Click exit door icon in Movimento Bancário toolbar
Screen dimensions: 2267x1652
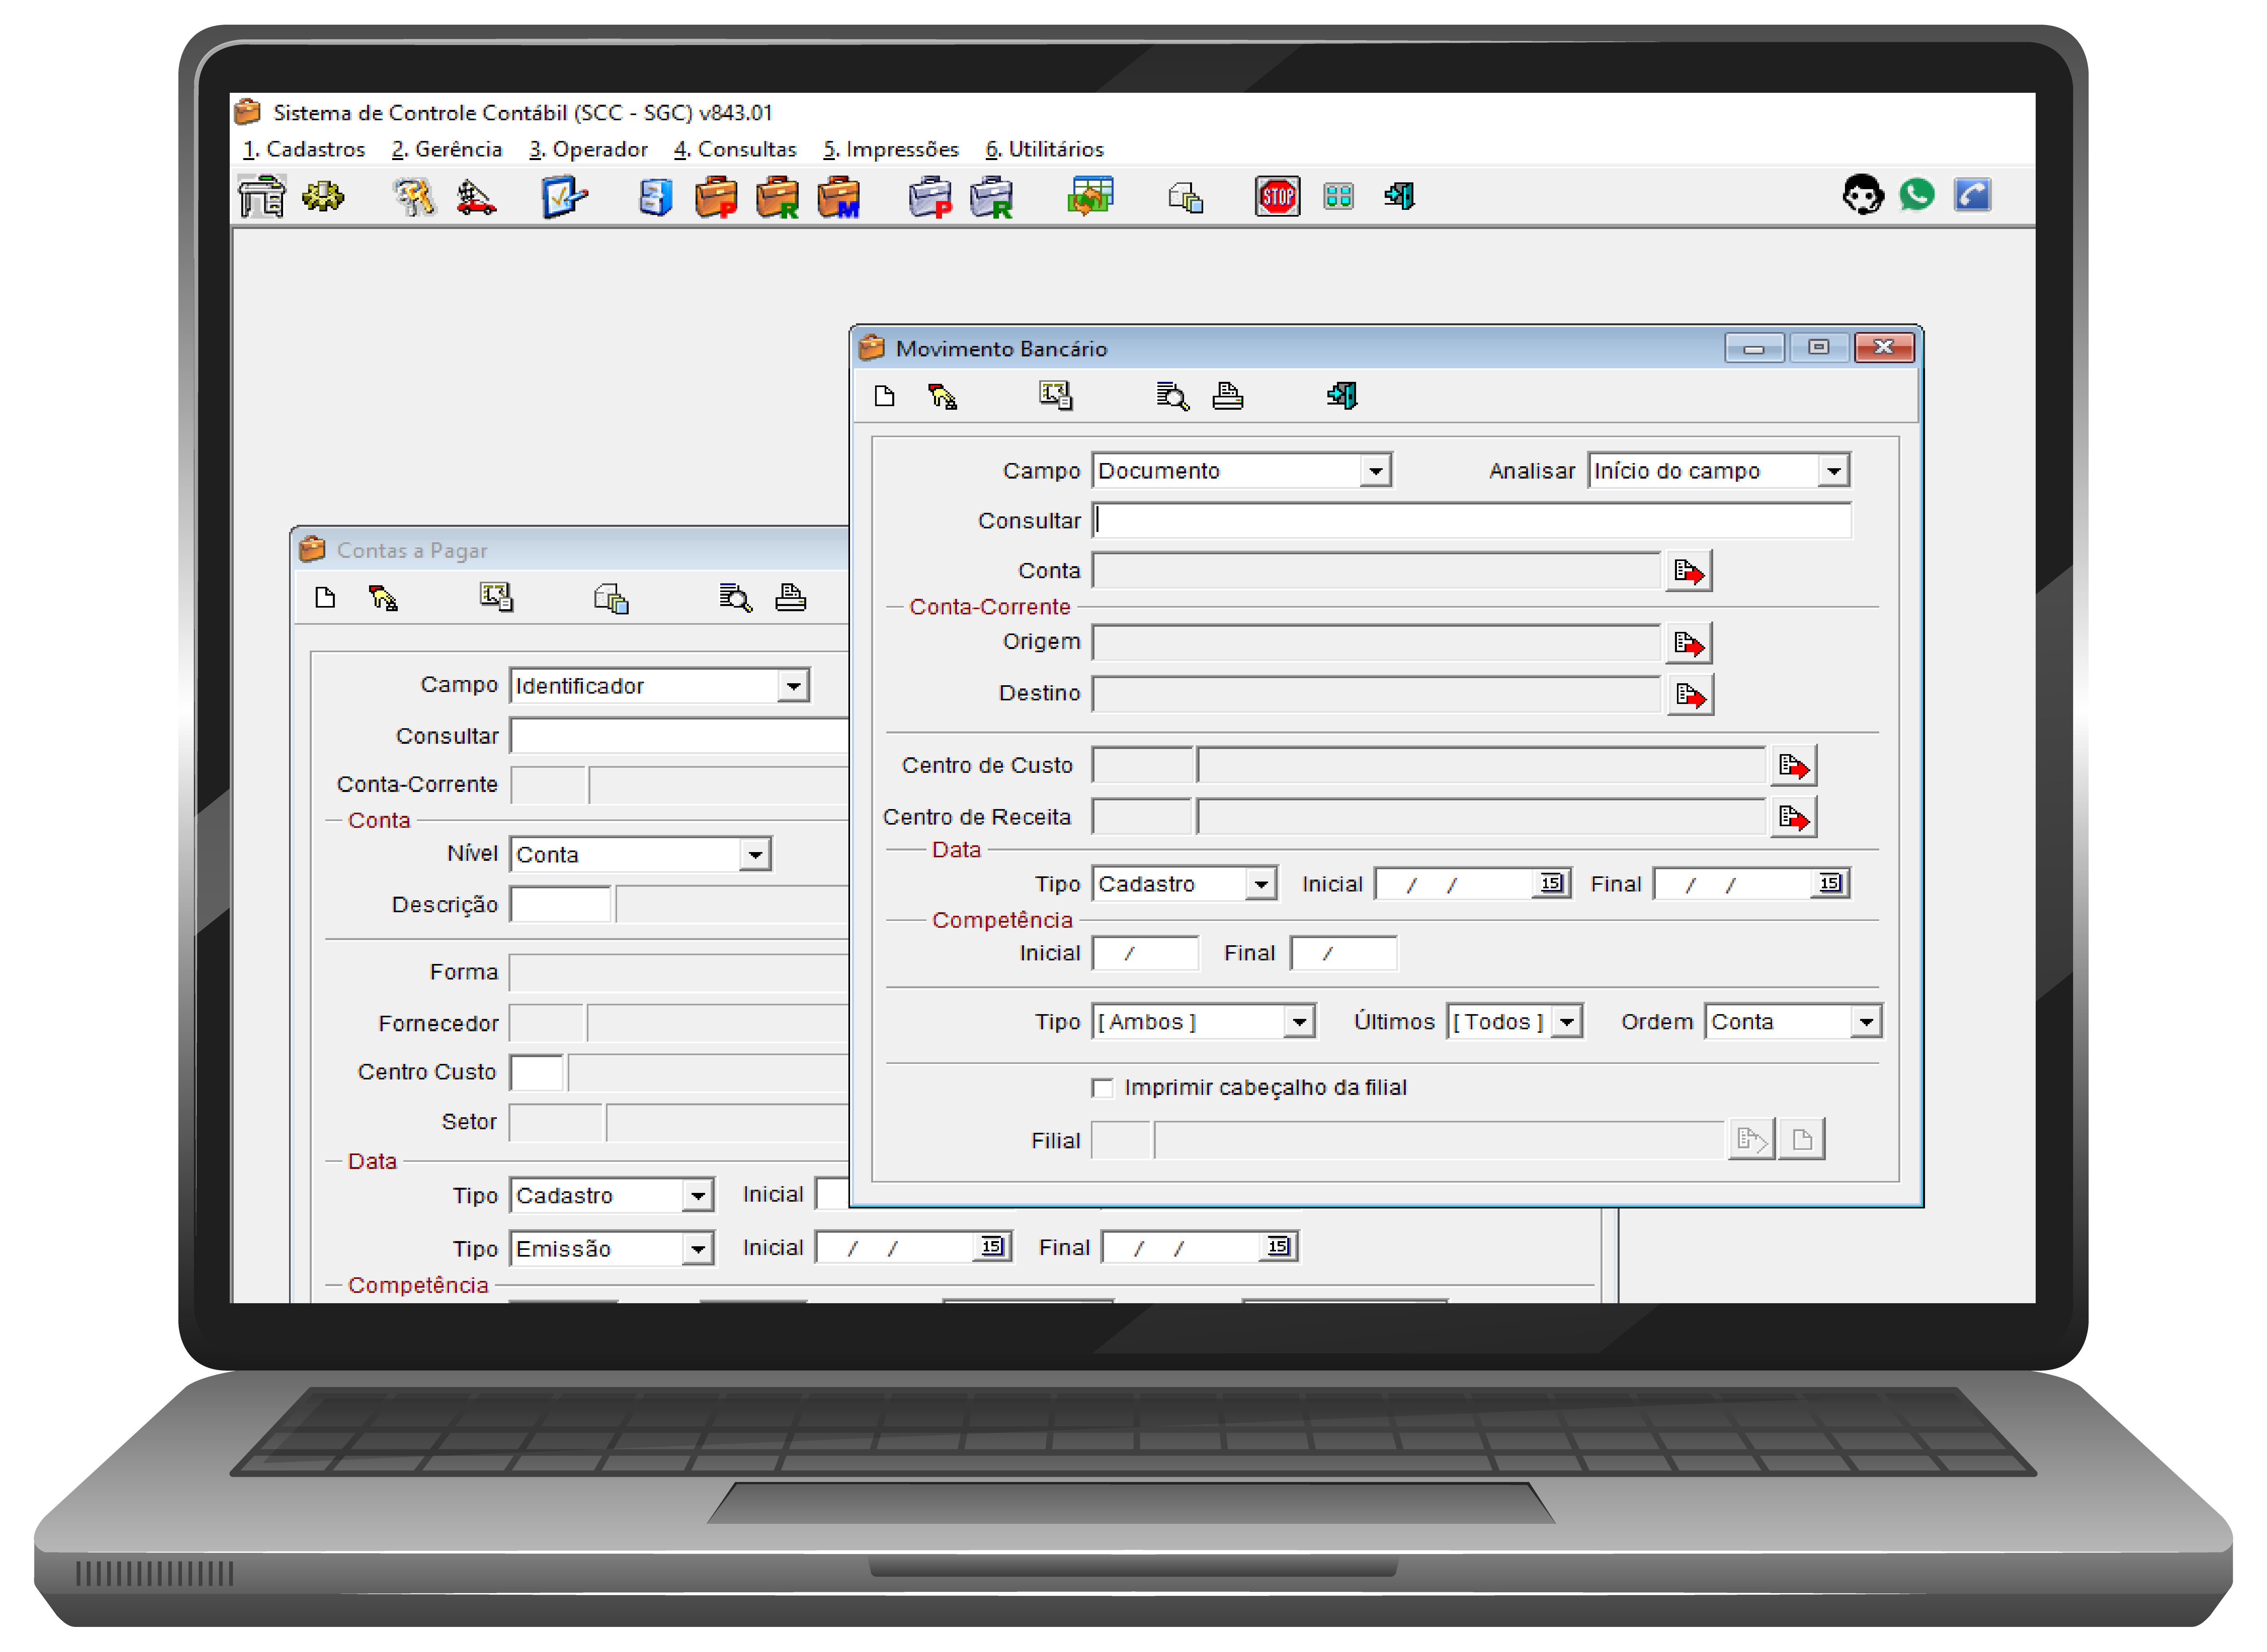(1342, 396)
